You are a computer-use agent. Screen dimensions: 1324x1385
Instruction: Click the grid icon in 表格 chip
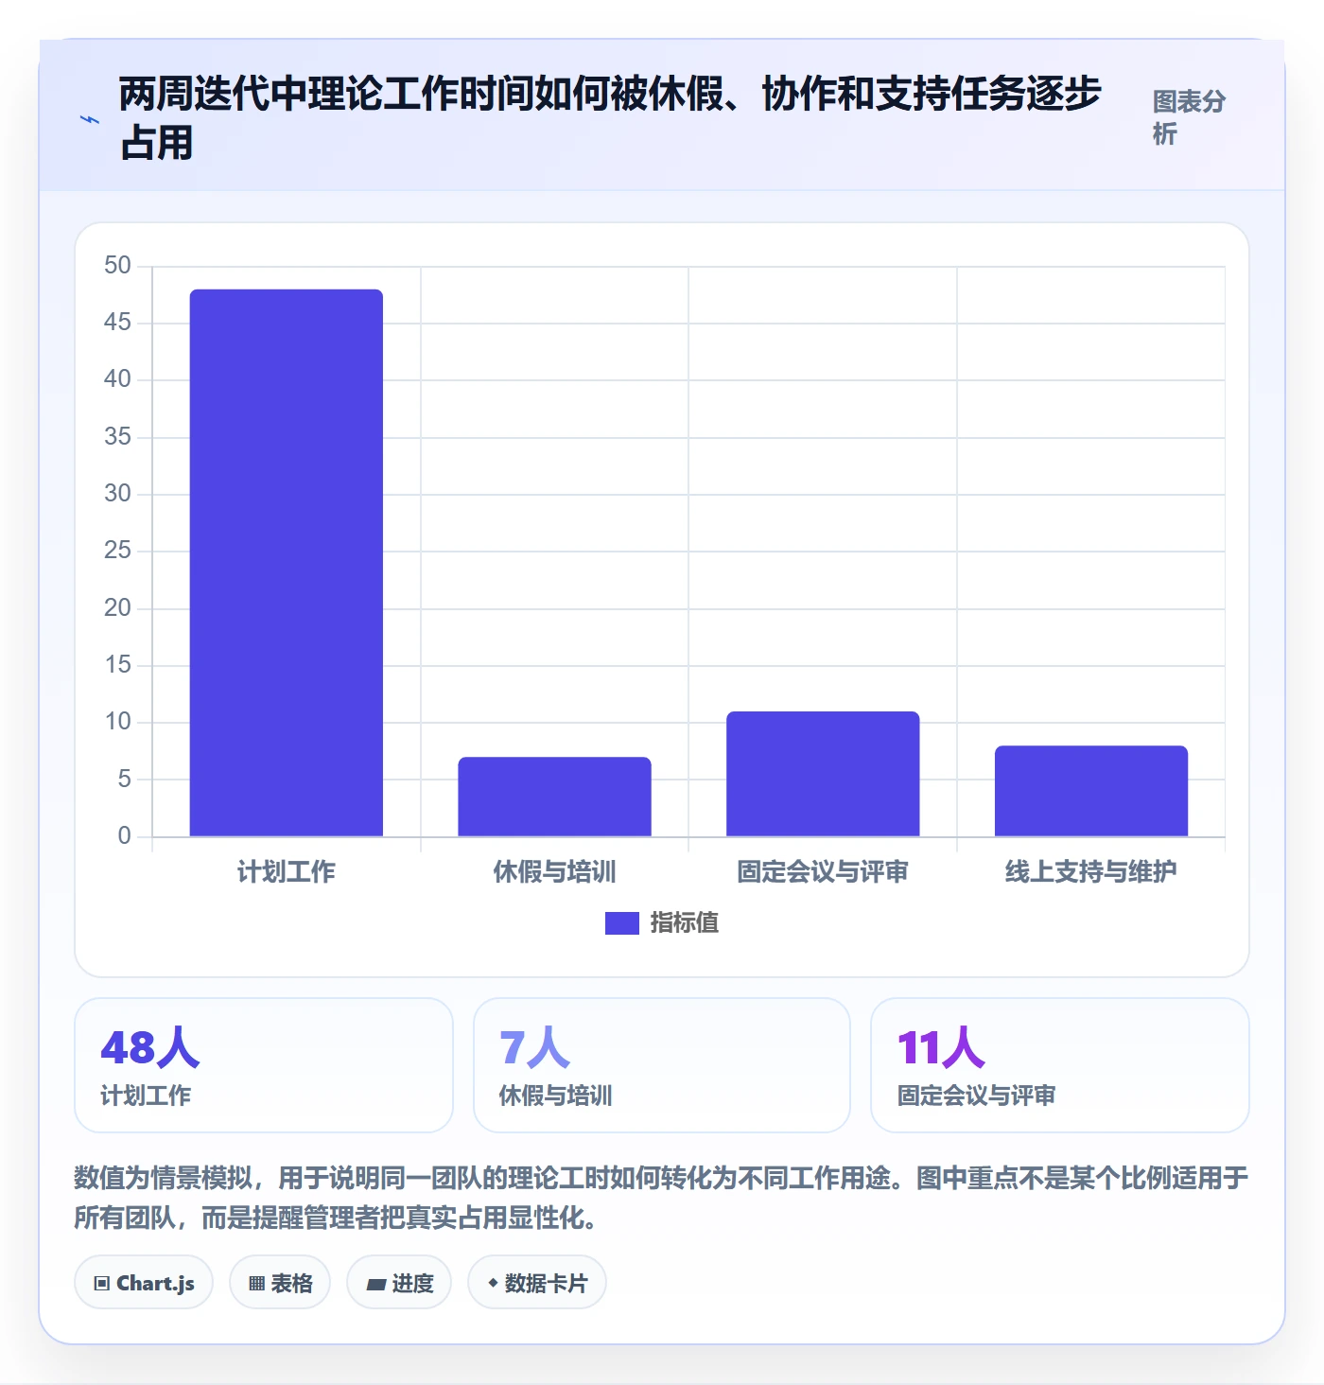pyautogui.click(x=256, y=1284)
